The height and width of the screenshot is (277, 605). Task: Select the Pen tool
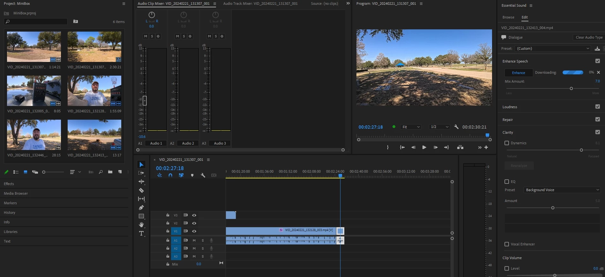pyautogui.click(x=141, y=207)
